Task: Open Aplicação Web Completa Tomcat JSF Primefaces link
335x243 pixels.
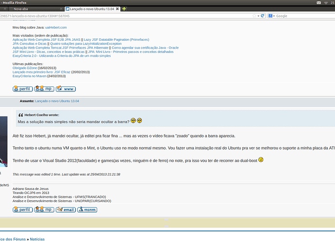Action: pos(61,48)
